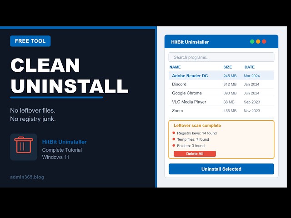Viewport: 291px width, 218px height.
Task: Select Google Chrome in the list
Action: [x=221, y=93]
